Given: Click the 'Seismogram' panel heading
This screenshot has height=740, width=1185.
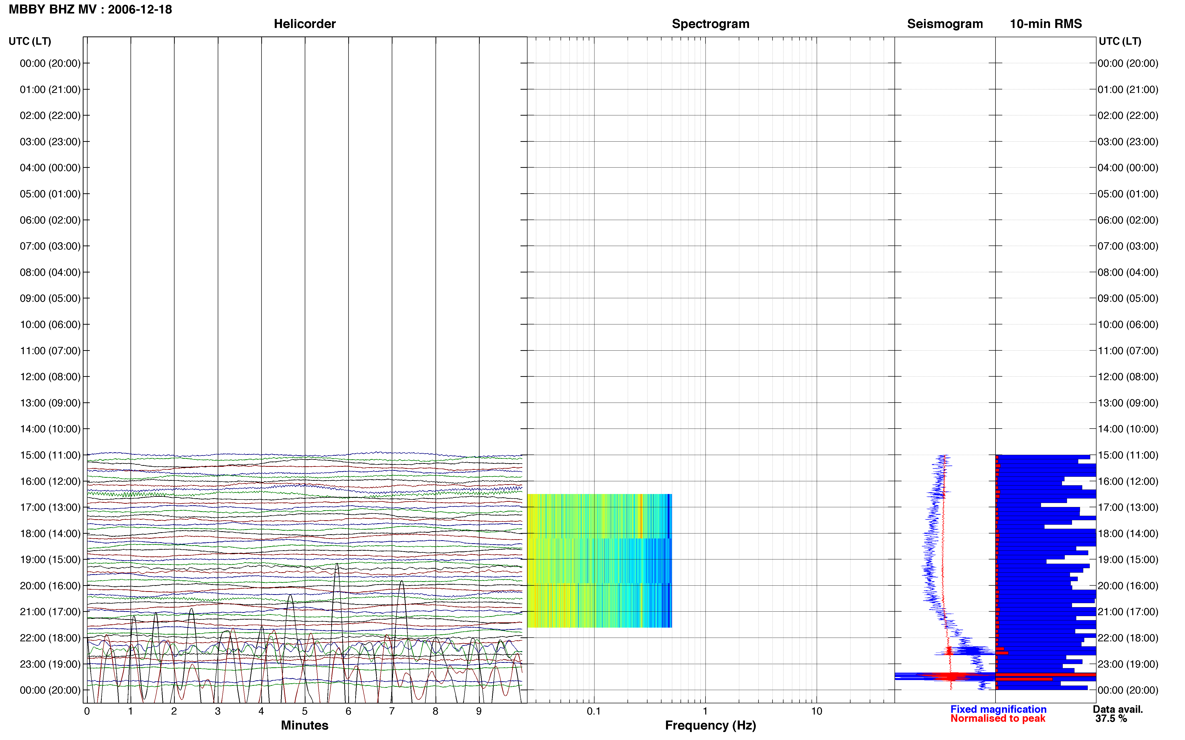Looking at the screenshot, I should coord(945,23).
